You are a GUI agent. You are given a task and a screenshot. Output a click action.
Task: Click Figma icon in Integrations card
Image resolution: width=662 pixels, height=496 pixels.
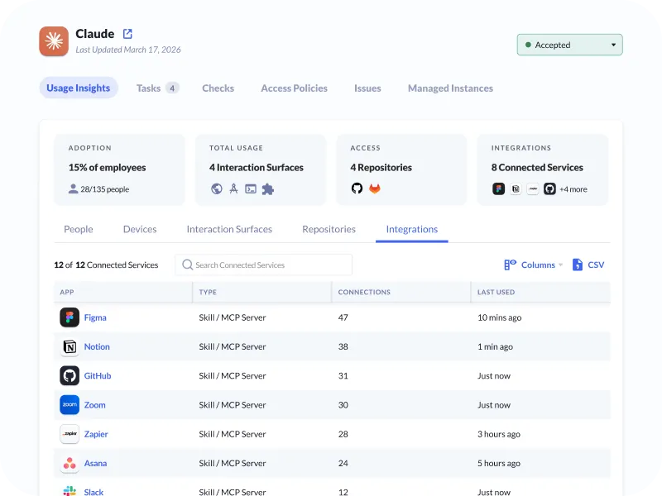tap(499, 189)
